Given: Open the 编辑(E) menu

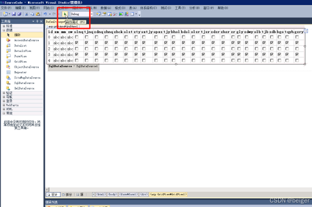Looking at the screenshot, I should (x=20, y=8).
